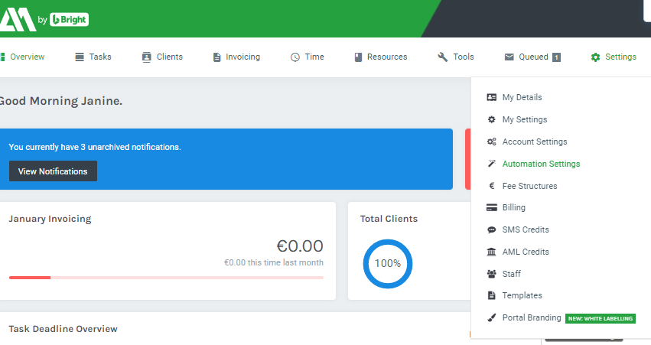
Task: Click the €0.00 invoicing amount
Action: (300, 246)
